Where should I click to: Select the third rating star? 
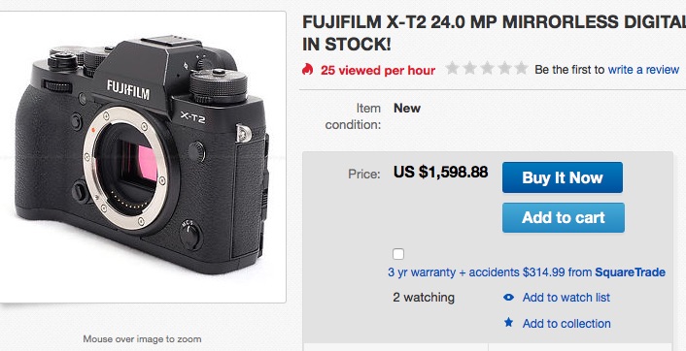click(x=487, y=69)
